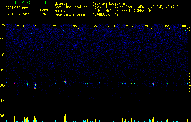This screenshot has width=191, height=122.
Task: Select the meteor count value 25
Action: 44,14
